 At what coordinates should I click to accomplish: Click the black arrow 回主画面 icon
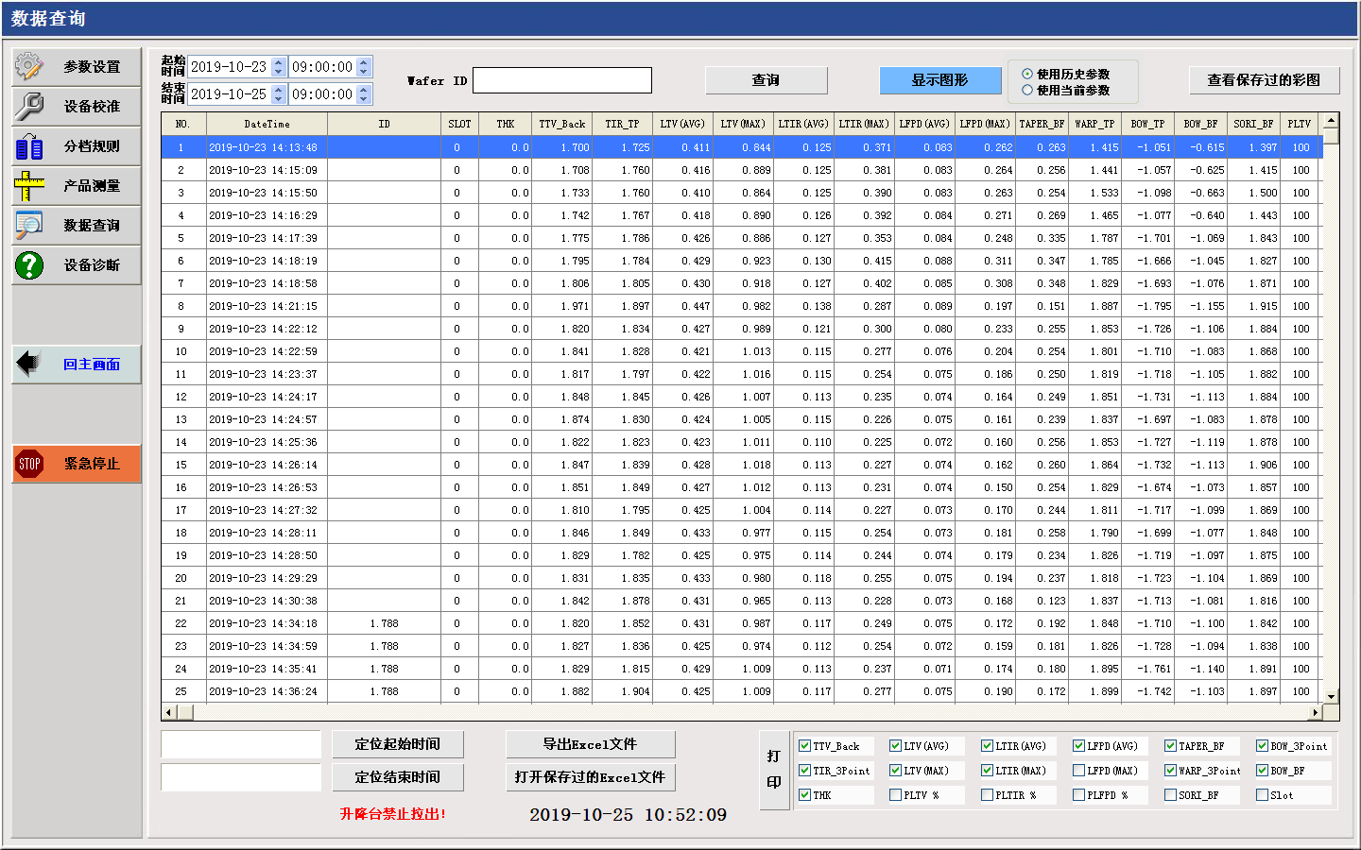tap(29, 364)
